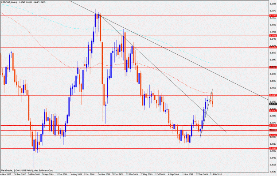Click the '21 Feb 2010' date label
Image resolution: width=277 pixels, height=176 pixels.
pos(215,174)
